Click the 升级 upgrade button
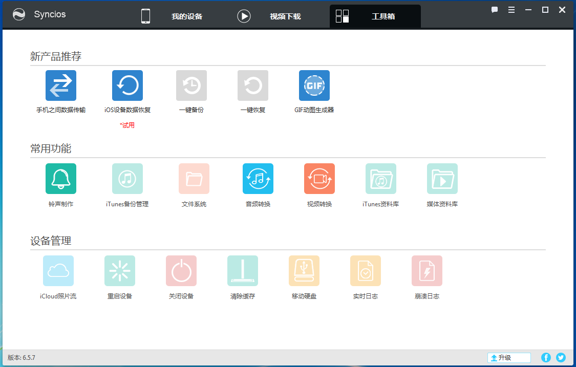Image resolution: width=576 pixels, height=367 pixels. click(509, 357)
